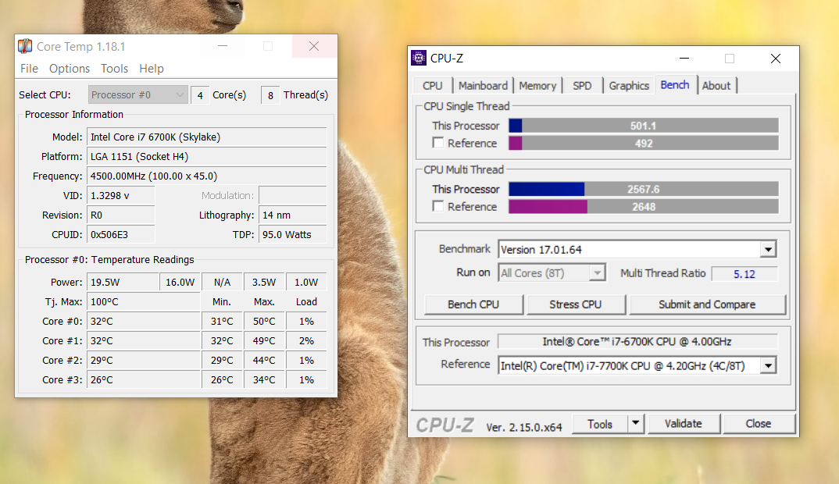Click the Core #3 max temperature 34°C
The width and height of the screenshot is (839, 484).
(264, 379)
